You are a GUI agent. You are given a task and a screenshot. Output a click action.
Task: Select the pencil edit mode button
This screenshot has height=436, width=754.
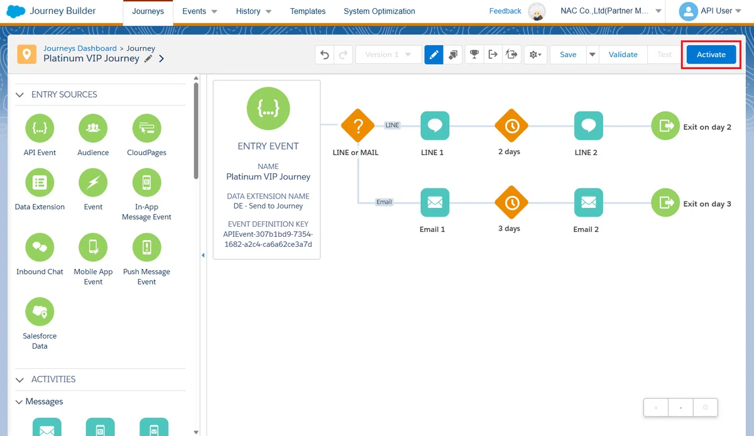pyautogui.click(x=433, y=55)
